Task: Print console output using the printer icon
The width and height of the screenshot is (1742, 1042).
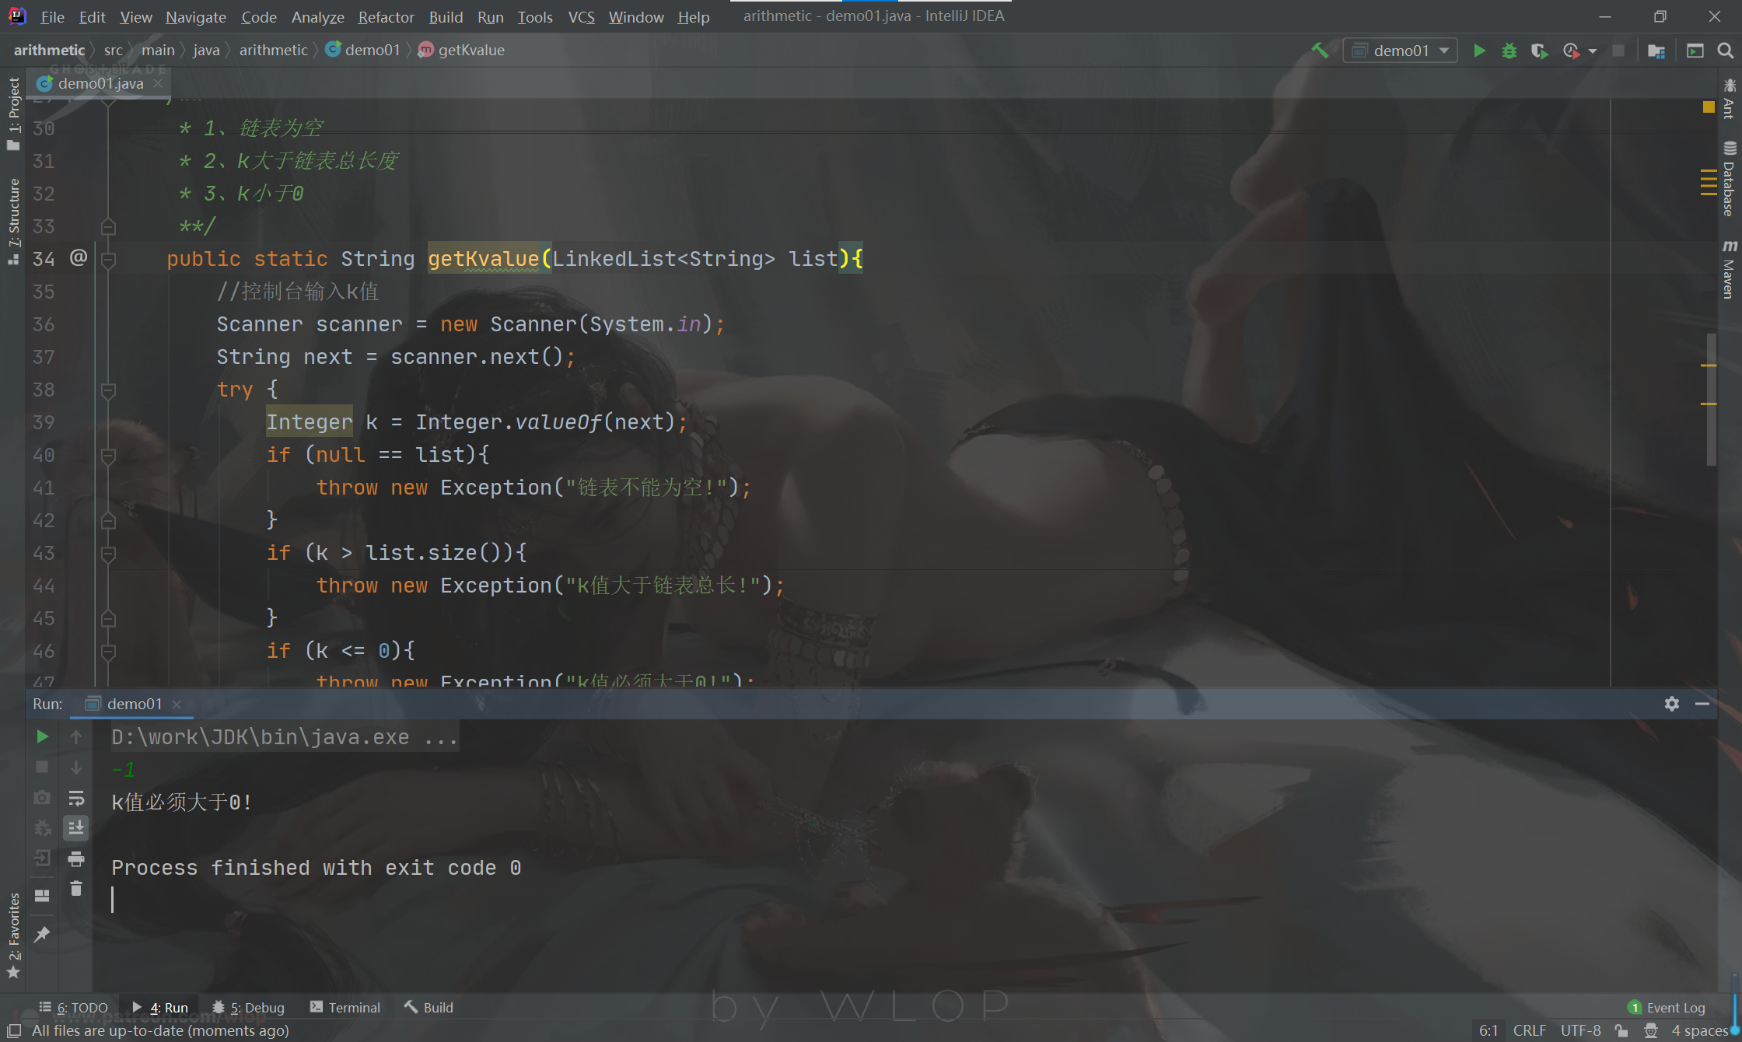Action: (76, 858)
